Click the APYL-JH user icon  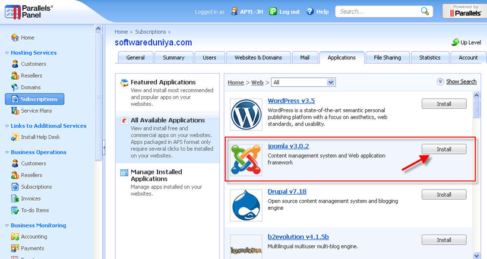click(x=235, y=11)
